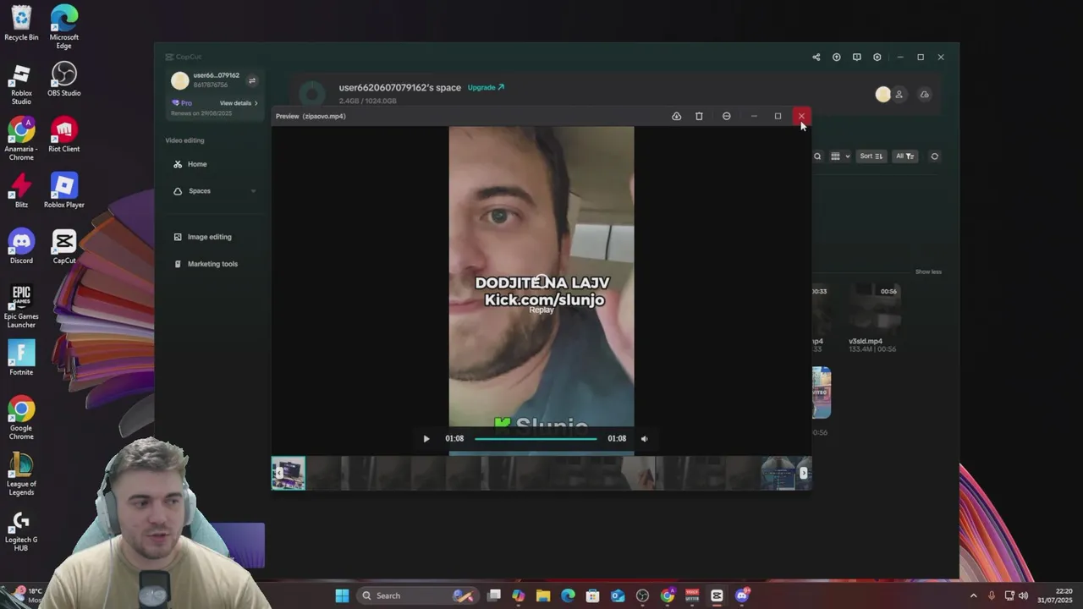Viewport: 1083px width, 609px height.
Task: Open League of Legends shortcut
Action: pos(21,475)
